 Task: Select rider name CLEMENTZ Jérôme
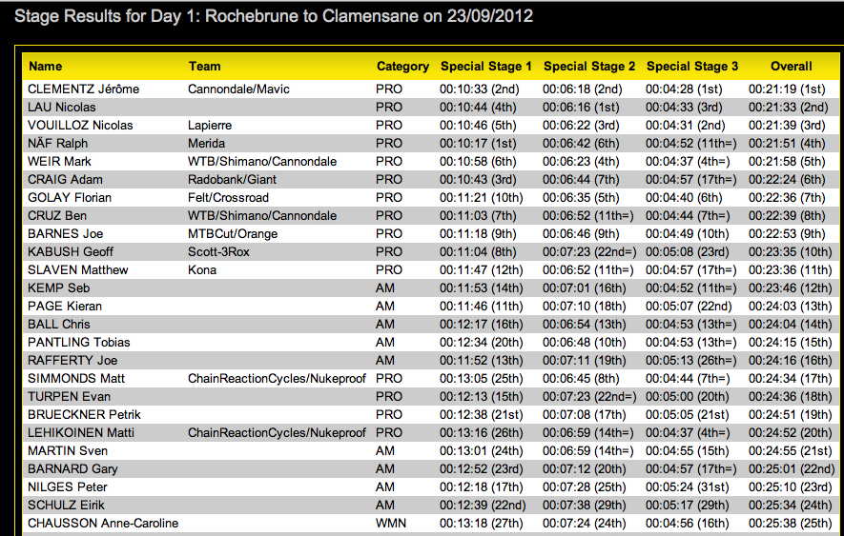[x=84, y=89]
